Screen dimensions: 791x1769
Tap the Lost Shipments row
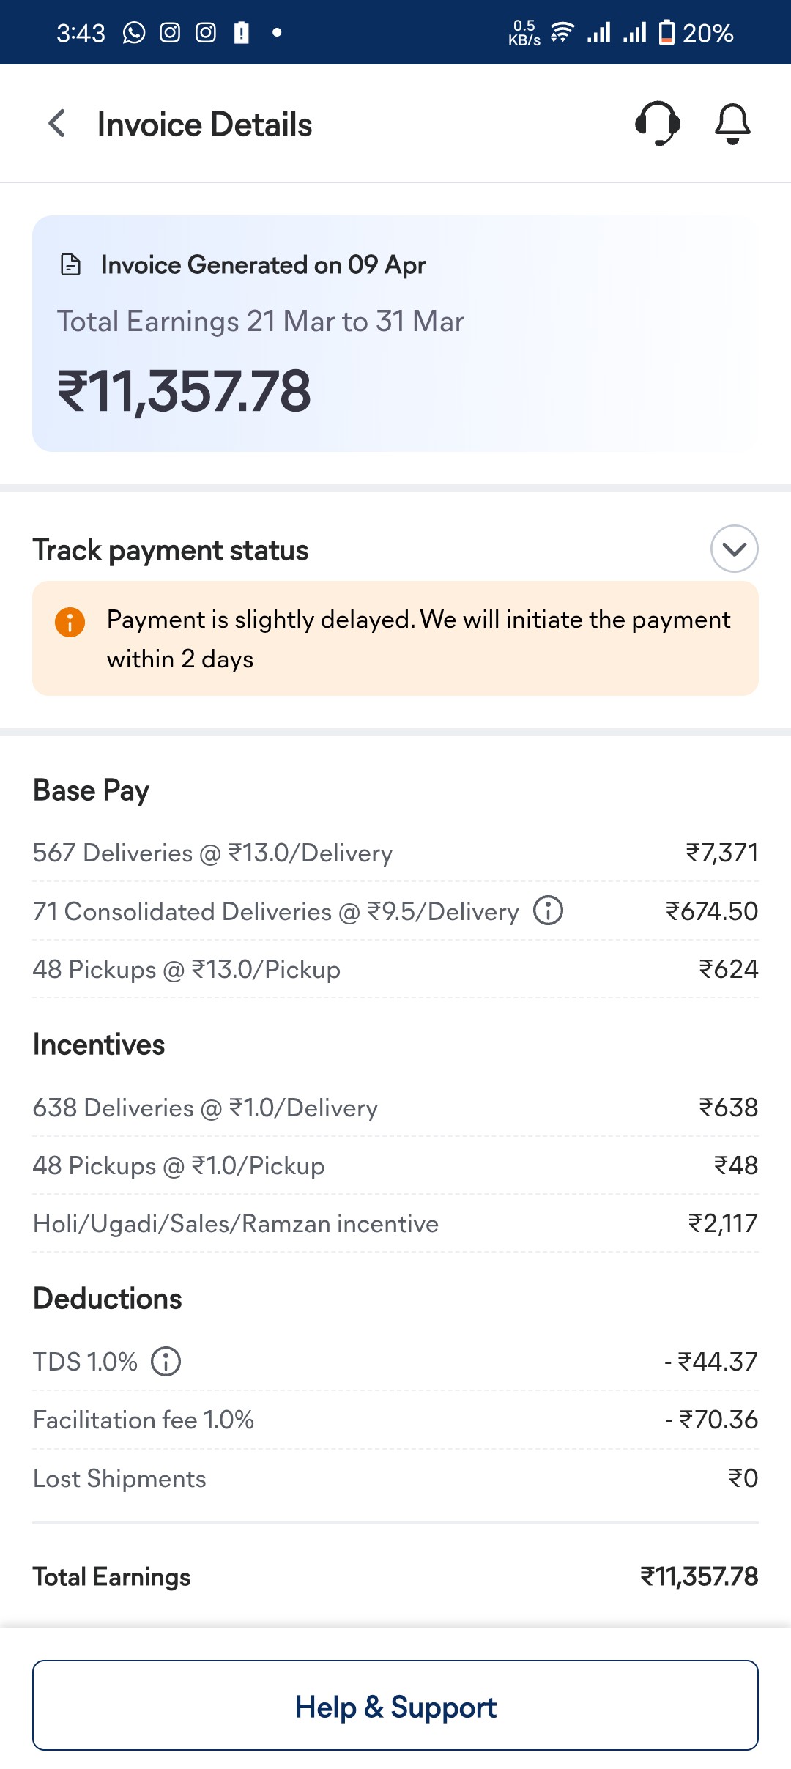395,1478
